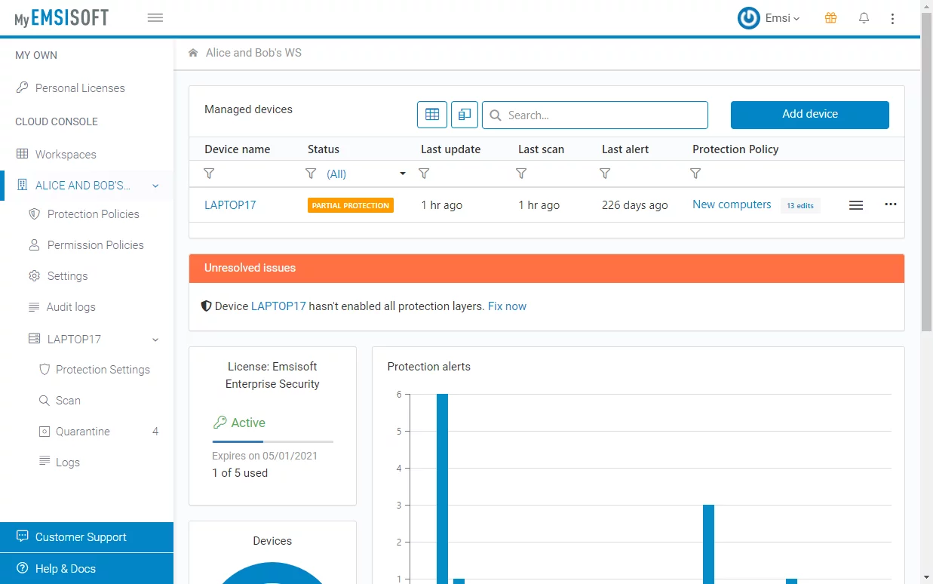This screenshot has height=584, width=933.
Task: Open LAPTOP17 device link in table
Action: tap(230, 205)
